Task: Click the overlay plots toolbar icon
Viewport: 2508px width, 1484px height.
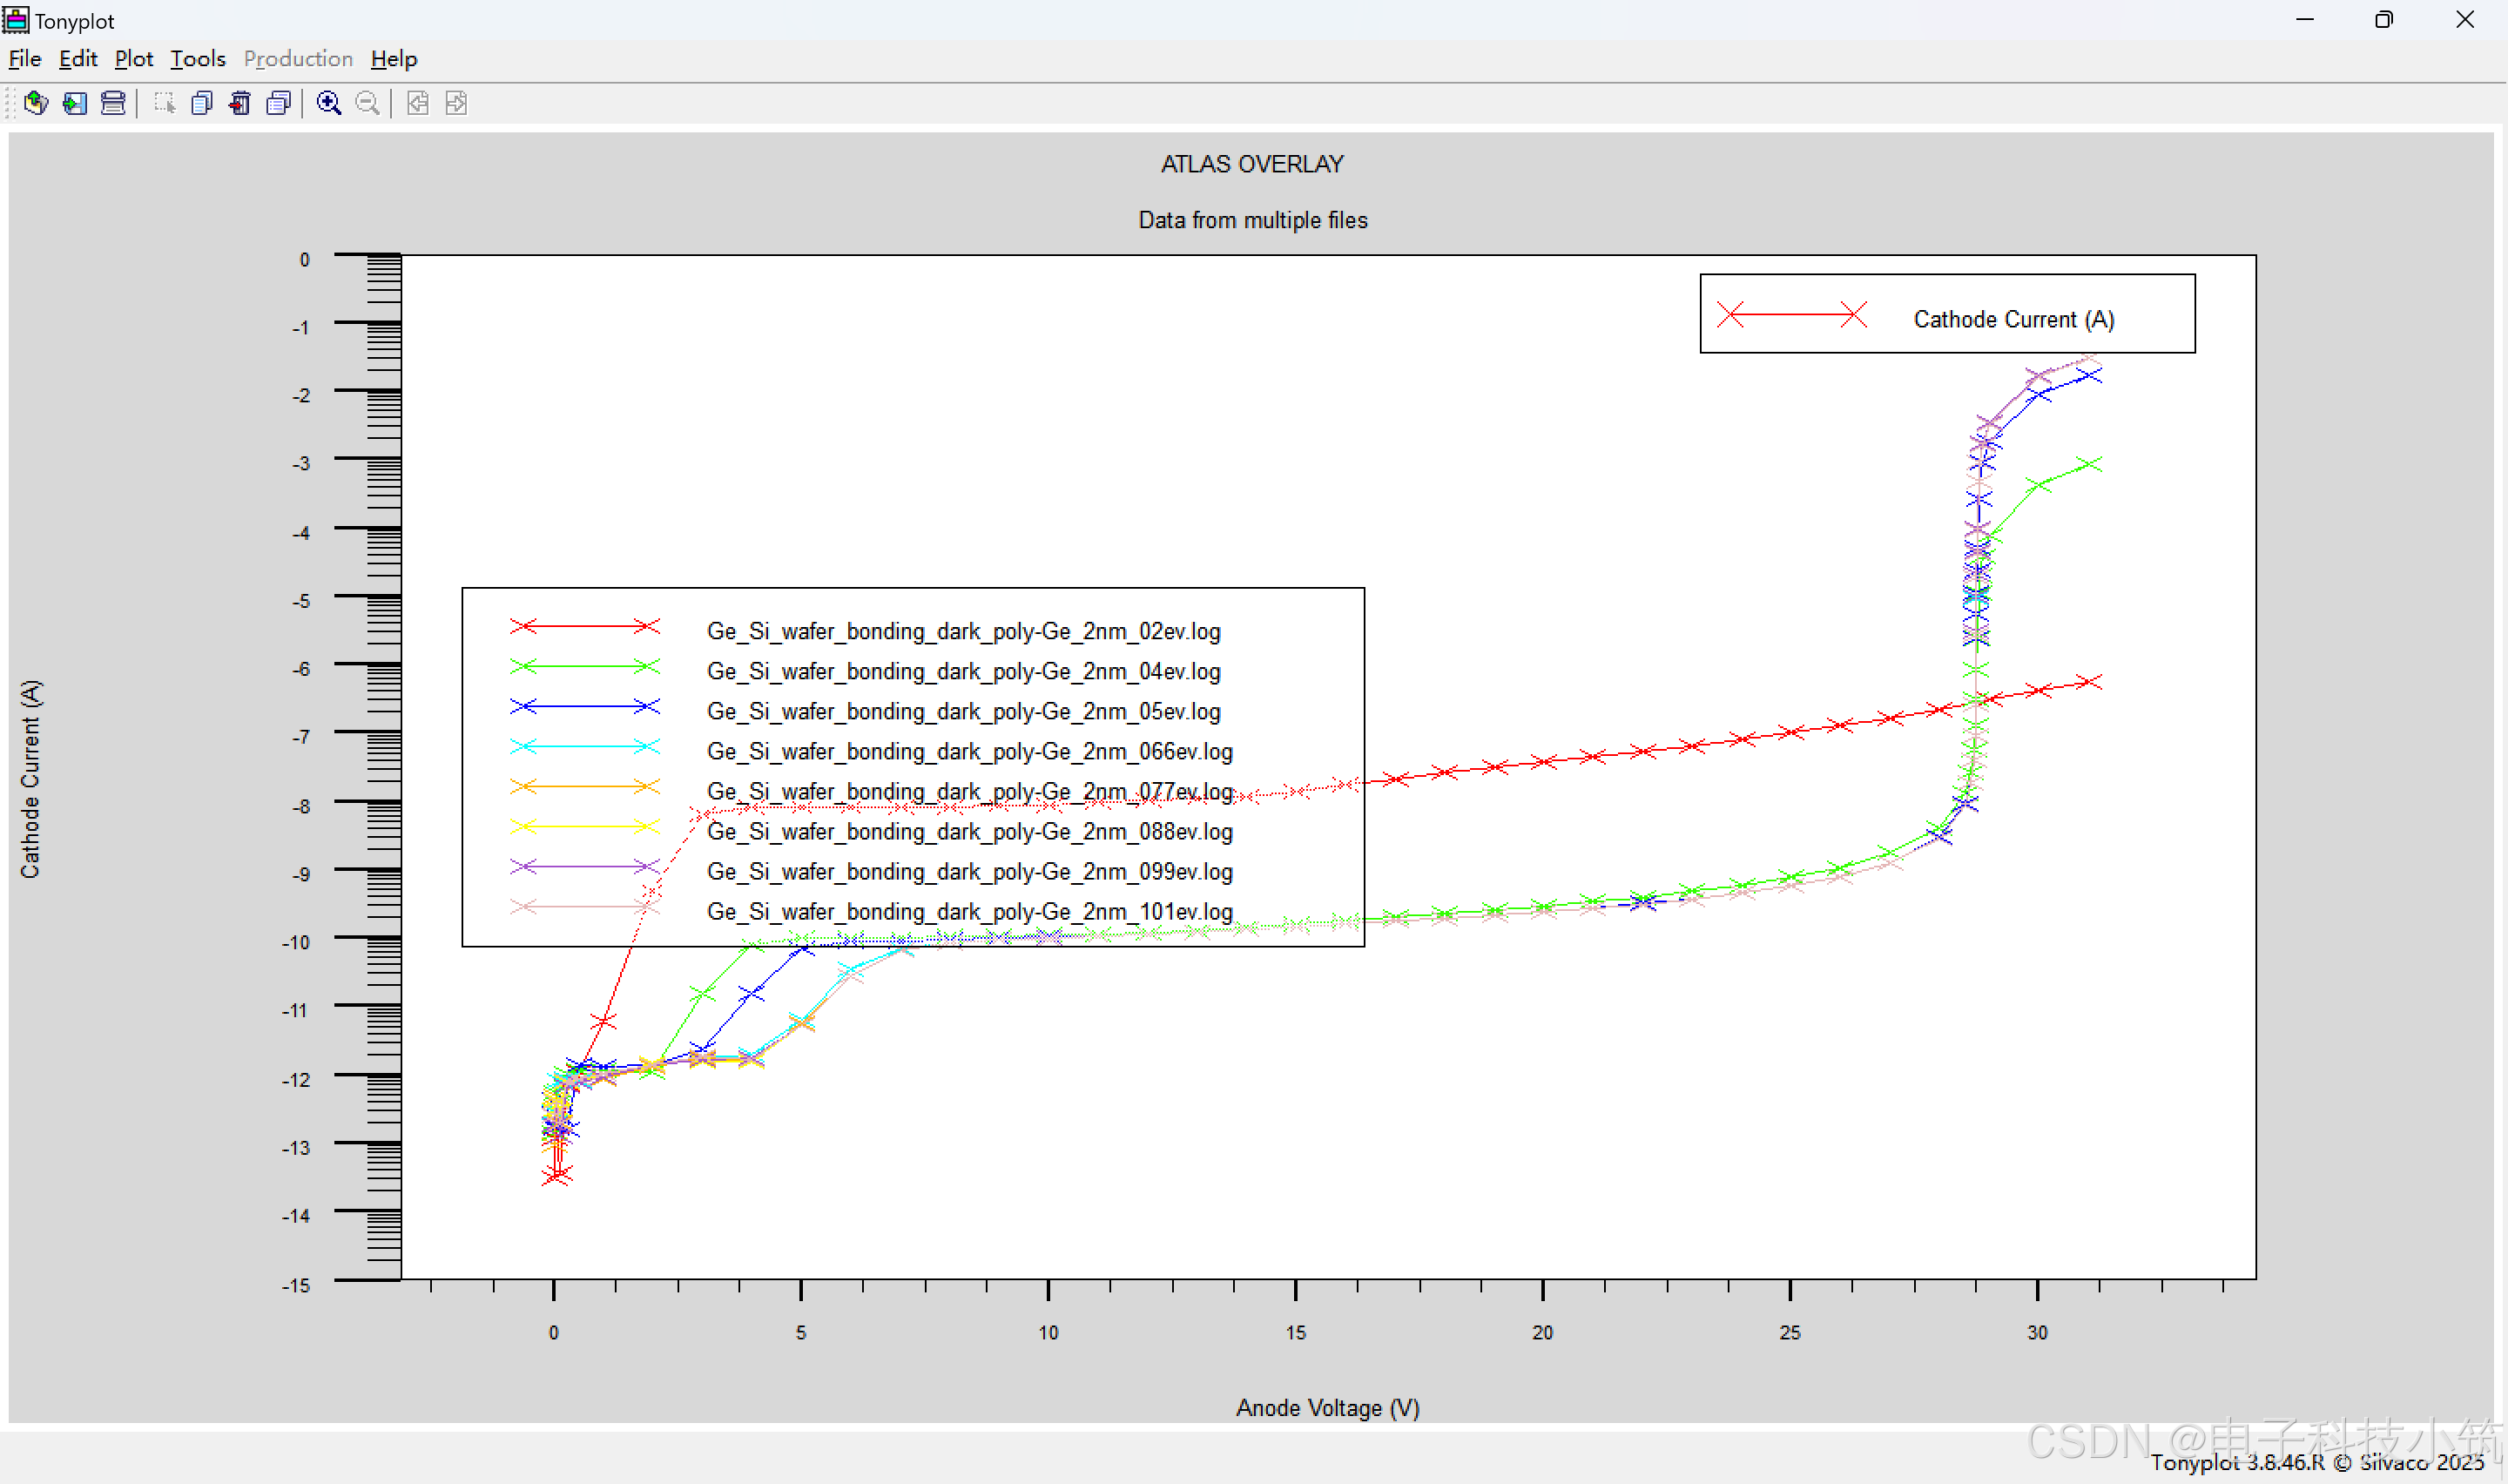Action: [x=279, y=103]
